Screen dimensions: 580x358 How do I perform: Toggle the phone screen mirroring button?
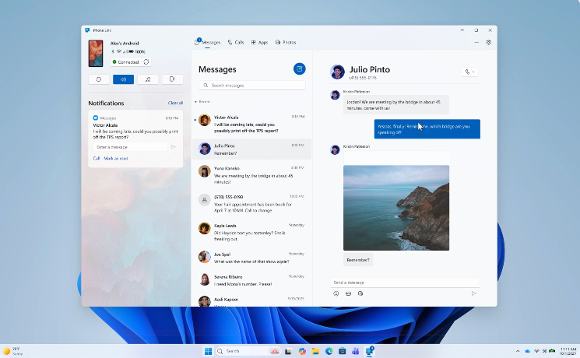click(x=172, y=79)
